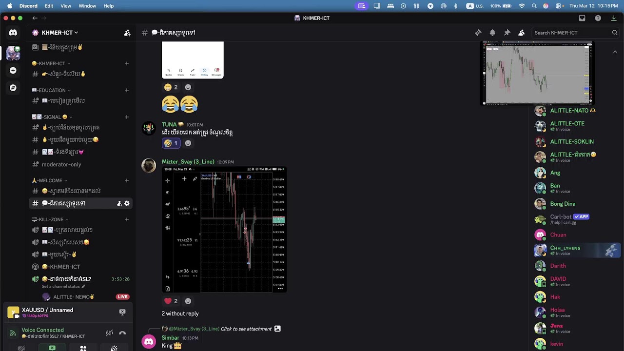
Task: Toggle camera in the voice control row
Action: point(21,348)
